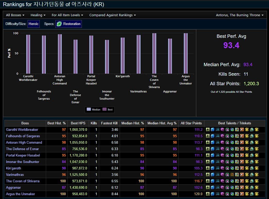The width and height of the screenshot is (269, 199).
Task: Sort by All Star Points column header
Action: pyautogui.click(x=191, y=123)
